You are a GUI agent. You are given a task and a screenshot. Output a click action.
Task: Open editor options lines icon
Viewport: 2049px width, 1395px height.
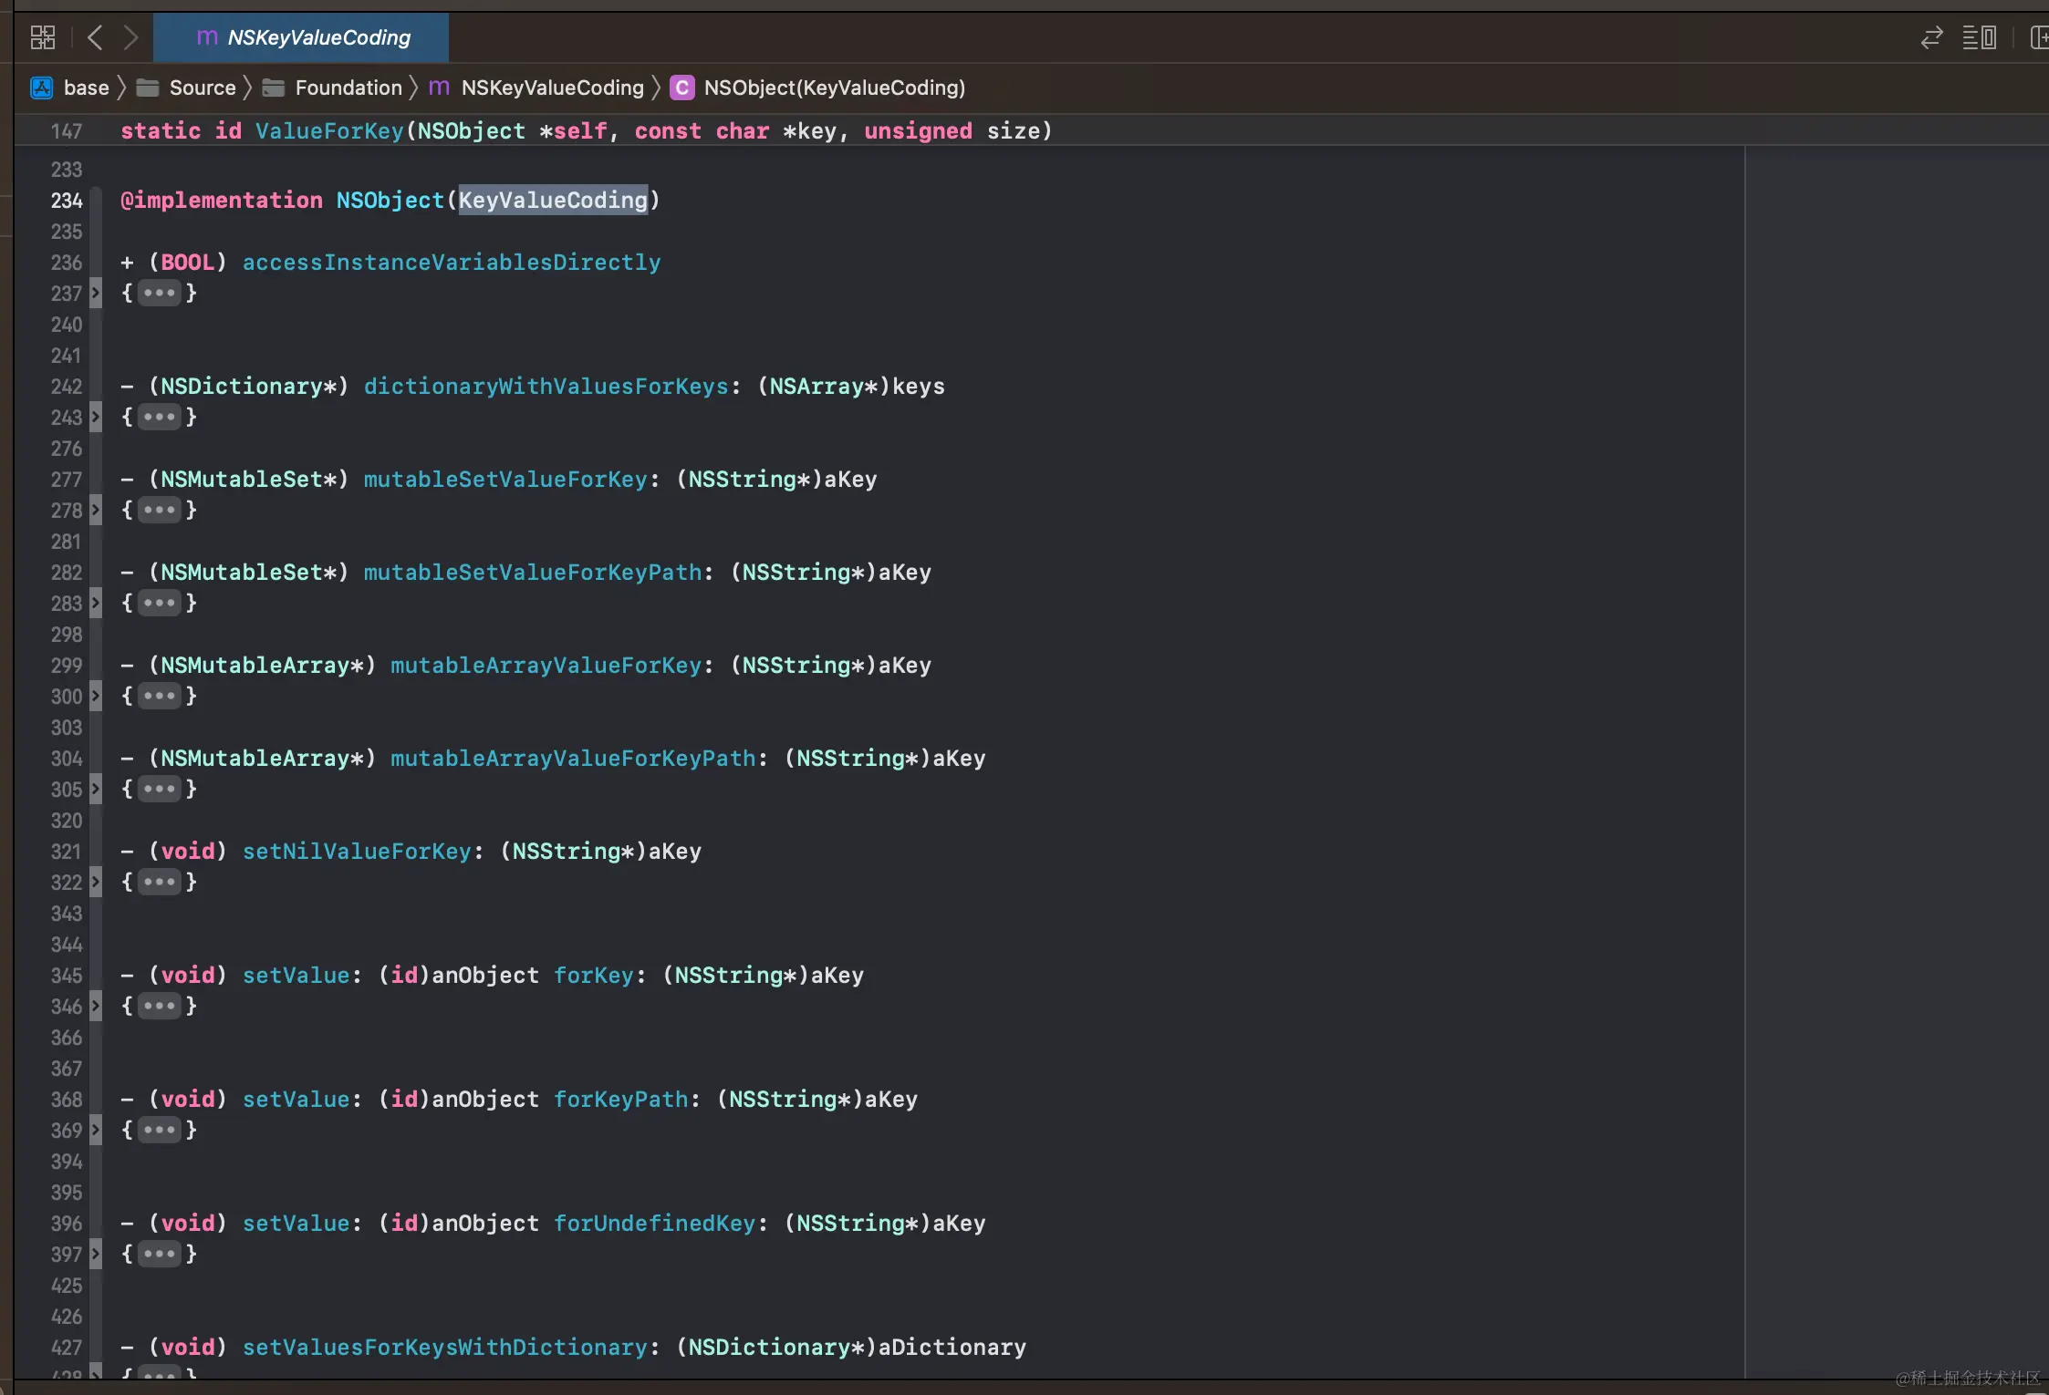(x=1980, y=37)
